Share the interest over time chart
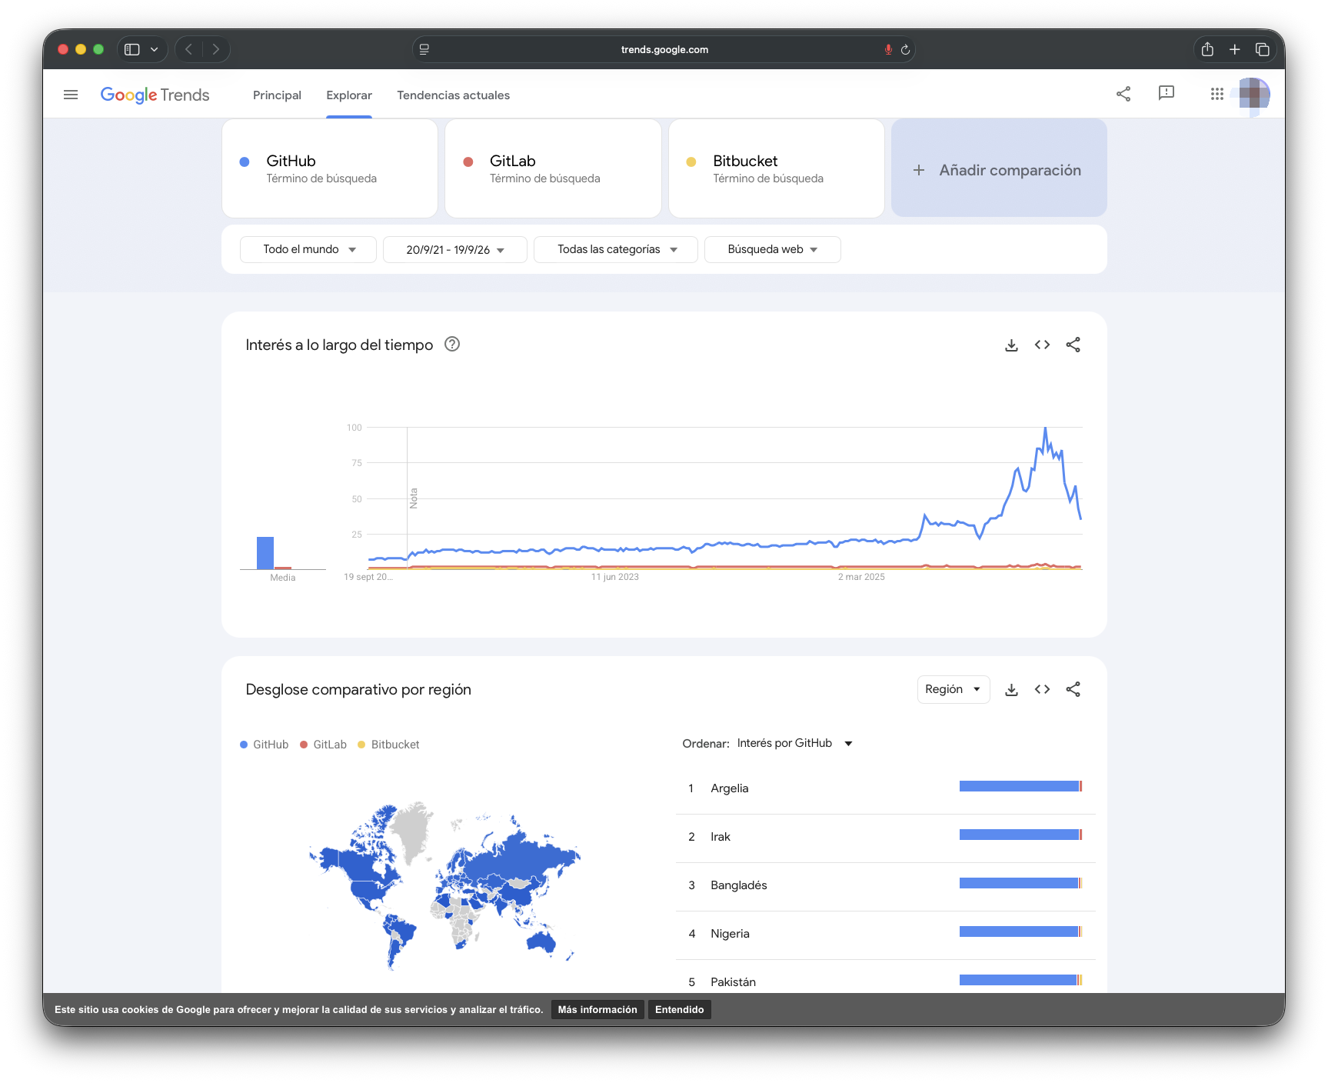 [x=1073, y=345]
